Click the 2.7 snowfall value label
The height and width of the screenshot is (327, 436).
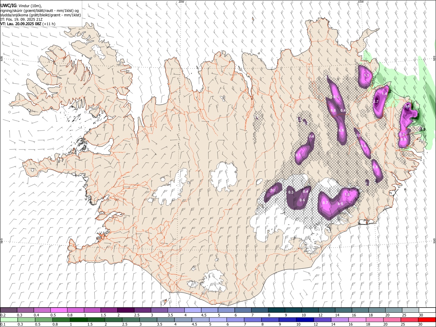pos(376,102)
